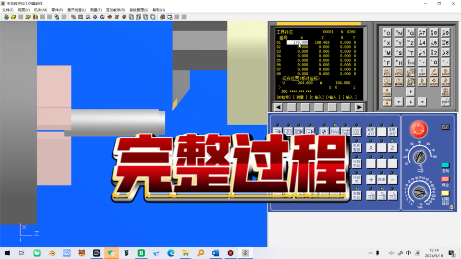This screenshot has height=259, width=461.
Task: Click the HELP key on the keypad
Action: (x=446, y=92)
